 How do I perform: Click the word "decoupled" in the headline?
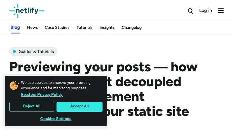coord(148,82)
